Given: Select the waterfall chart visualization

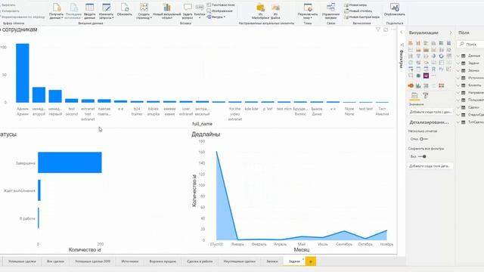Looking at the screenshot, I should [x=411, y=56].
